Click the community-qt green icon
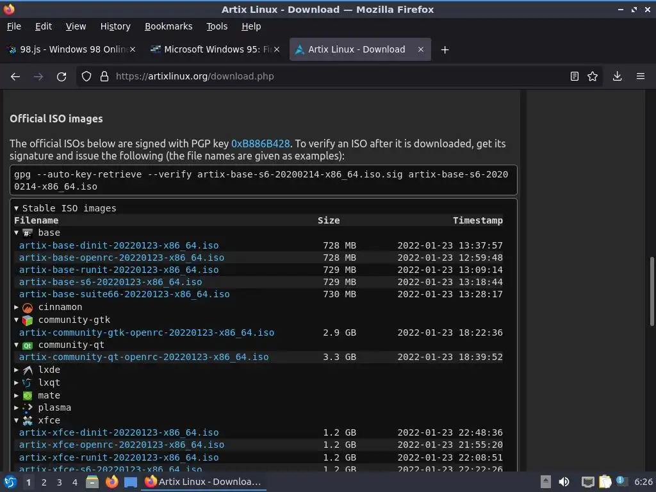656x492 pixels. (x=28, y=345)
